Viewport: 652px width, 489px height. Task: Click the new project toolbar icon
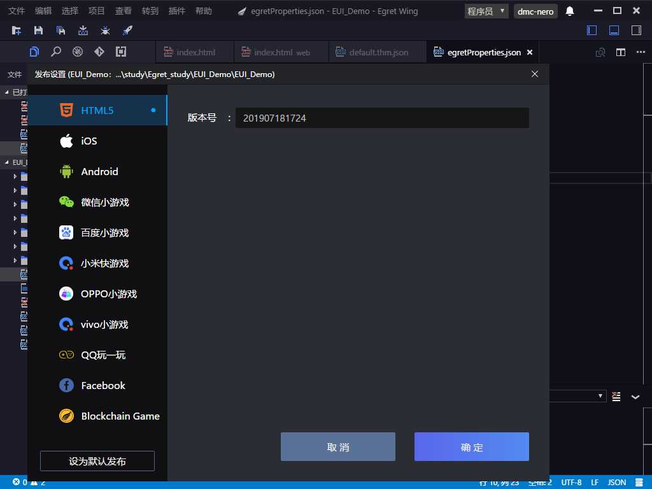tap(17, 31)
